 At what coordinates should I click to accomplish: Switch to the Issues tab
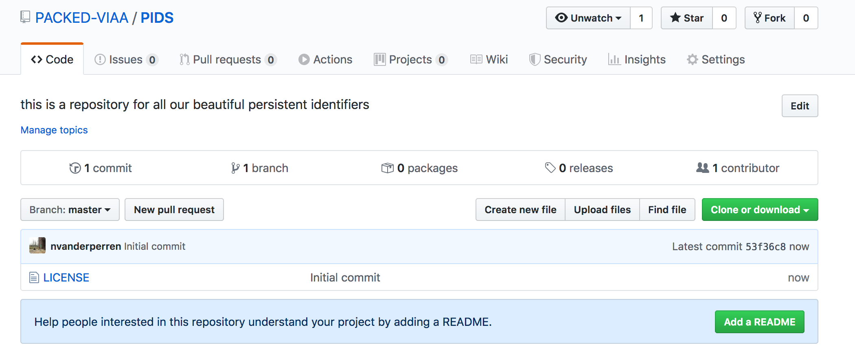[x=125, y=59]
